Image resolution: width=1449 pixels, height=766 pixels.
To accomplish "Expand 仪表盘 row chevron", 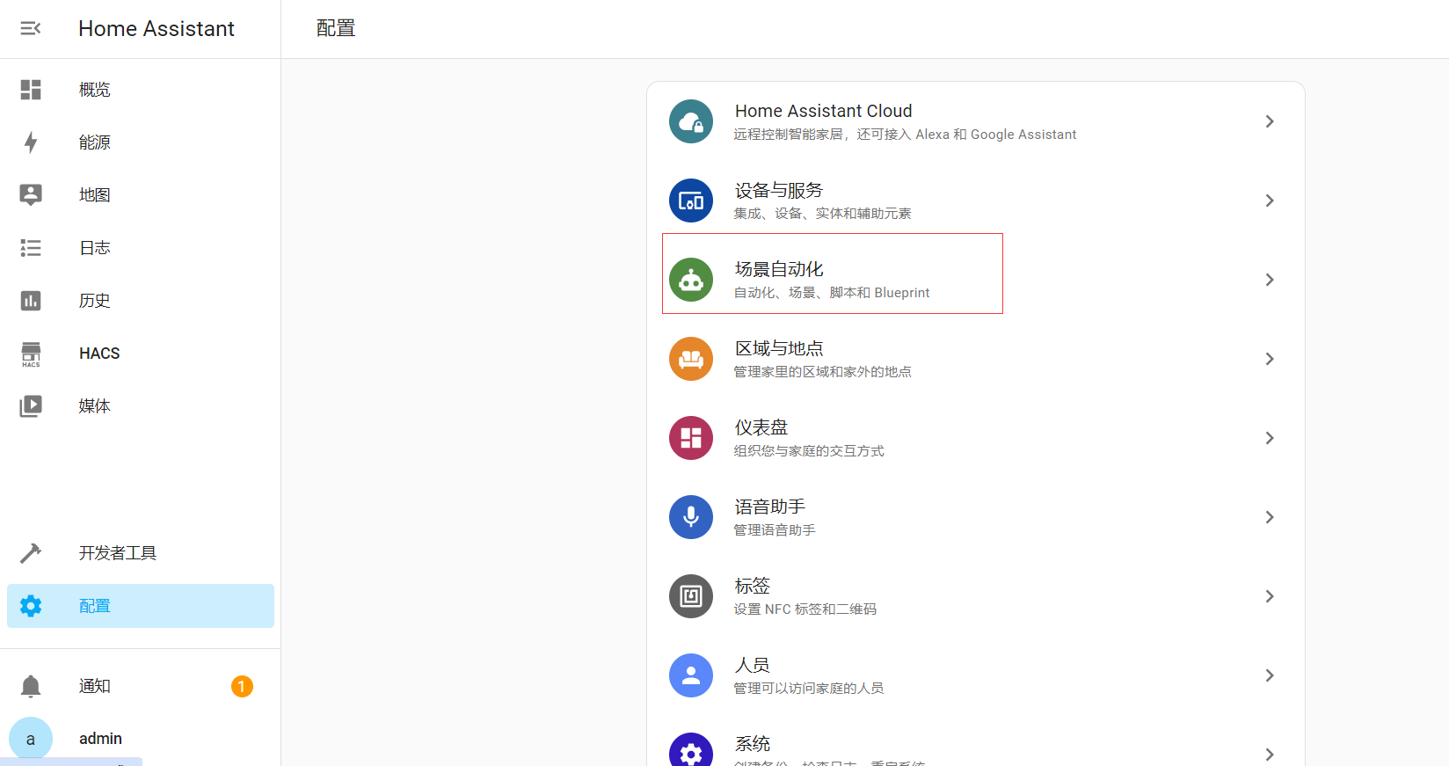I will tap(1270, 438).
